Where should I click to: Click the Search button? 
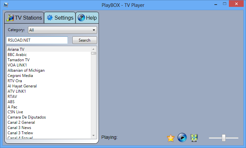click(85, 40)
